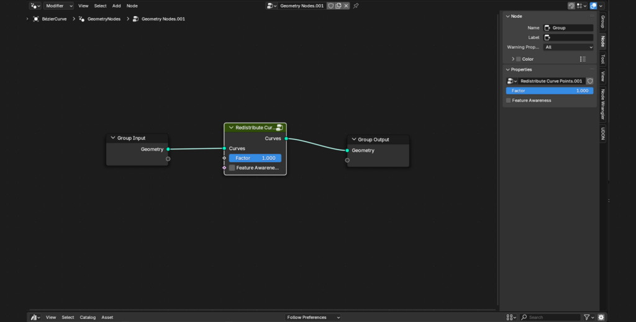Click the Factor slider in Properties panel
Viewport: 636px width, 322px height.
coord(549,91)
